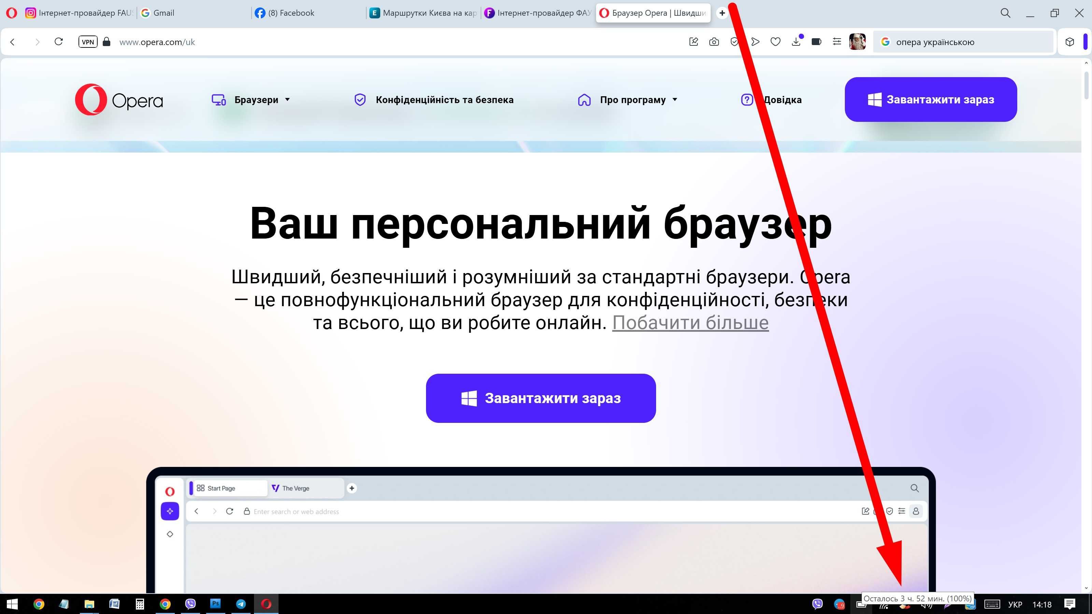1092x614 pixels.
Task: Launch File Explorer from taskbar
Action: (x=89, y=604)
